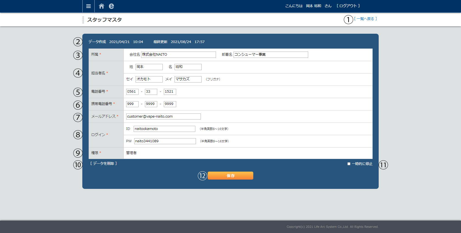Viewport: 461px width, 233px height.
Task: Click the メイ furigana field
Action: click(188, 79)
